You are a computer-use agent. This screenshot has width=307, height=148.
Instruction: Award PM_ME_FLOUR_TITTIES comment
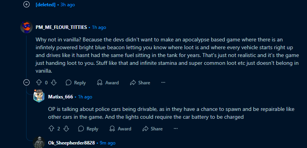point(108,83)
